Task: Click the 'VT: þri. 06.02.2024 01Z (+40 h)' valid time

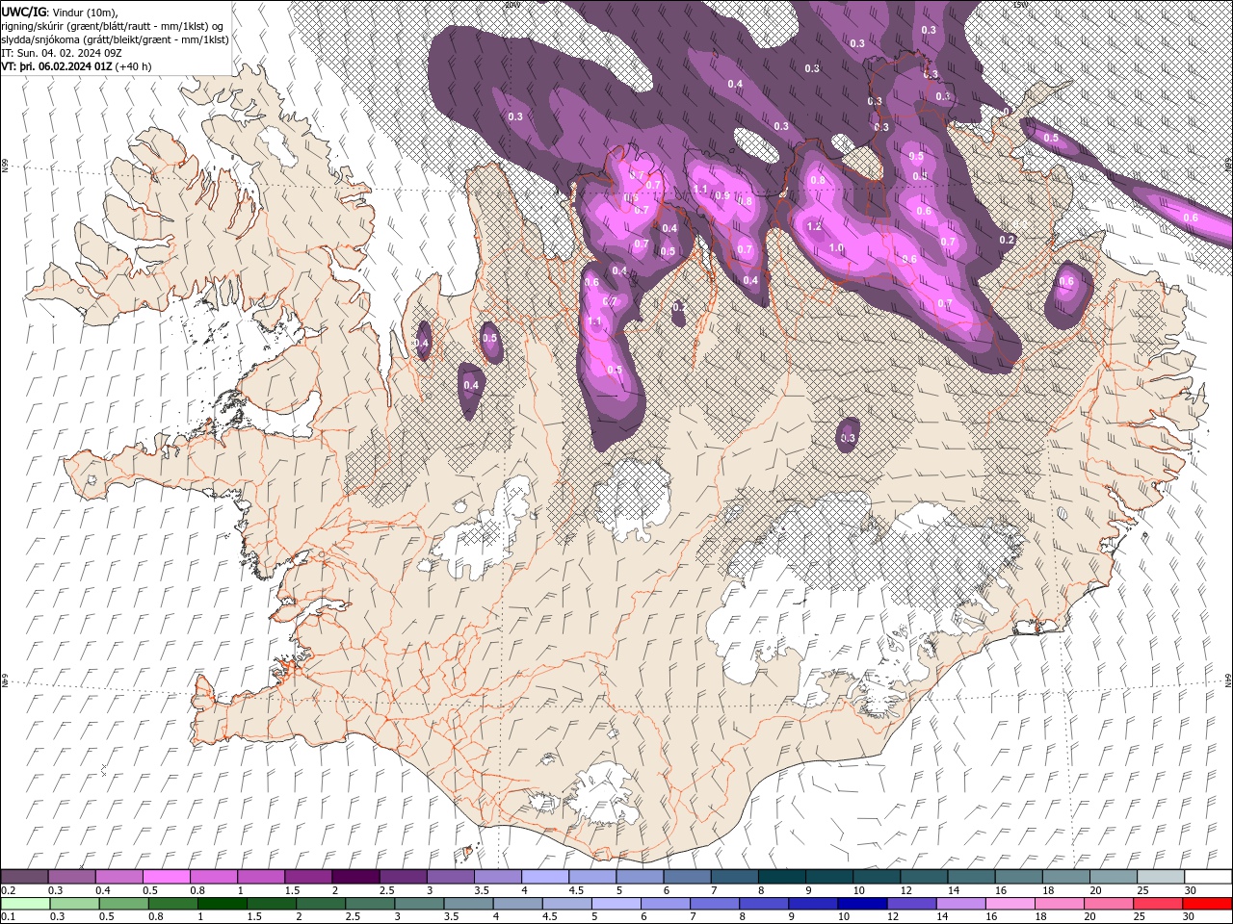Action: pyautogui.click(x=76, y=66)
